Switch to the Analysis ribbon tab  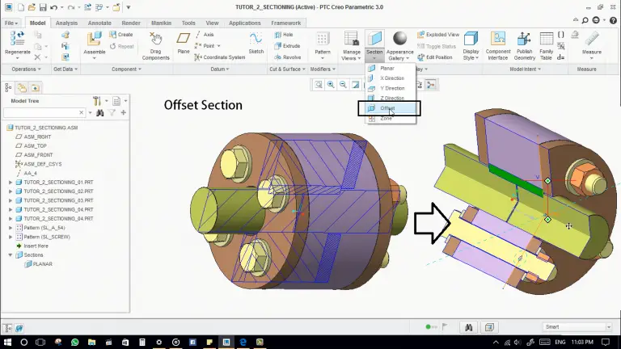point(67,23)
